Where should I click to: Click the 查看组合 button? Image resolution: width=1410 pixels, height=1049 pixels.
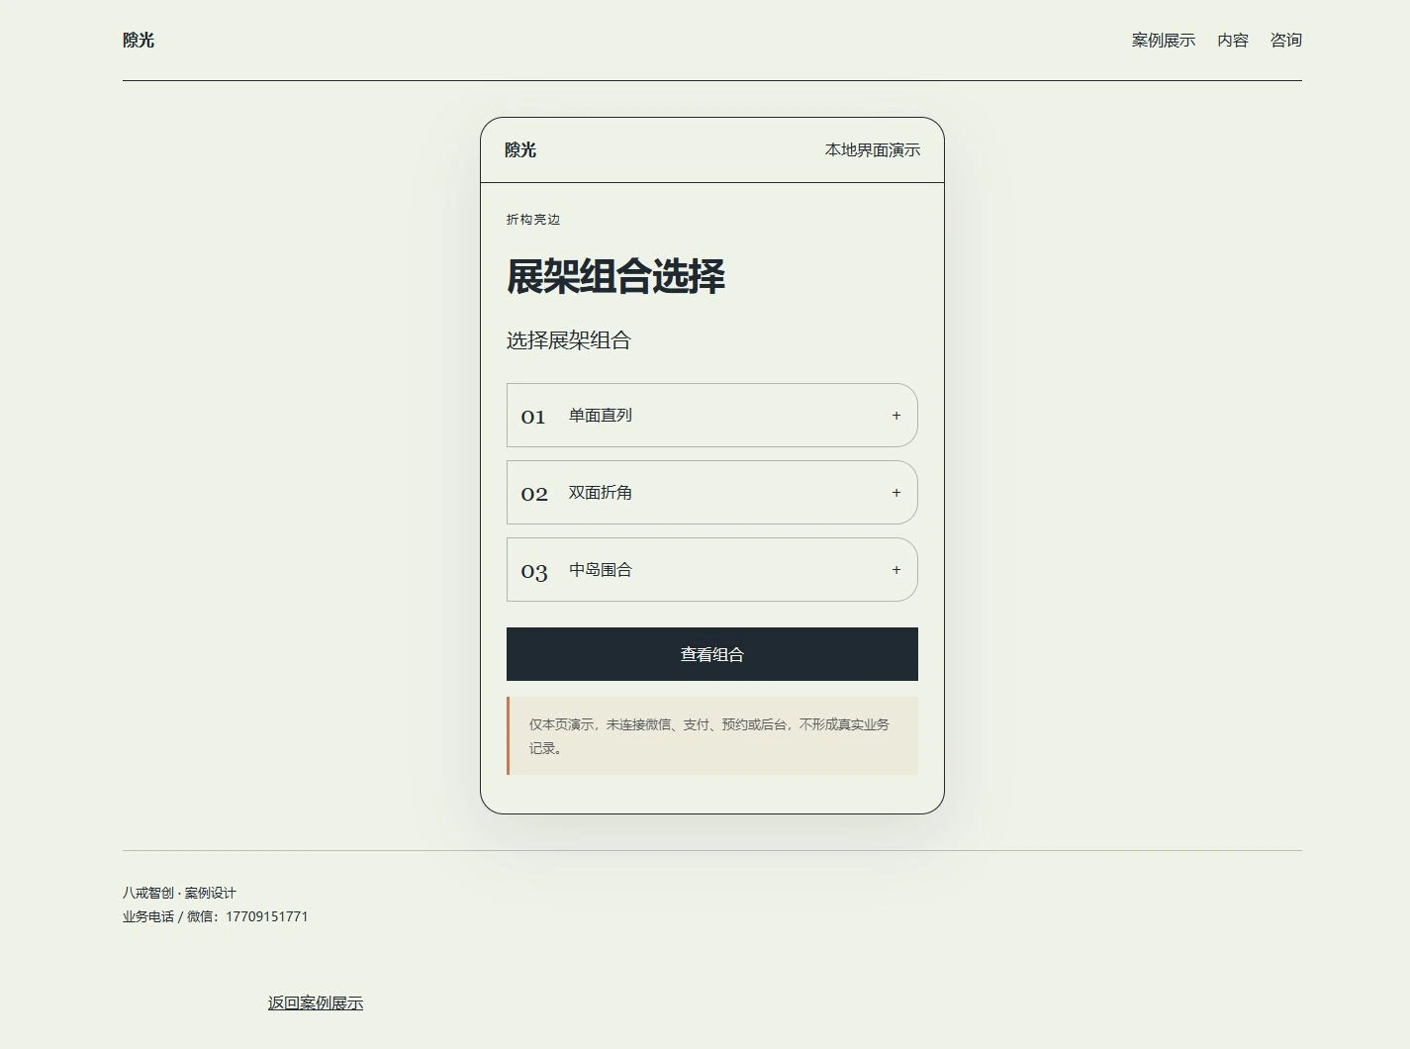click(x=712, y=654)
